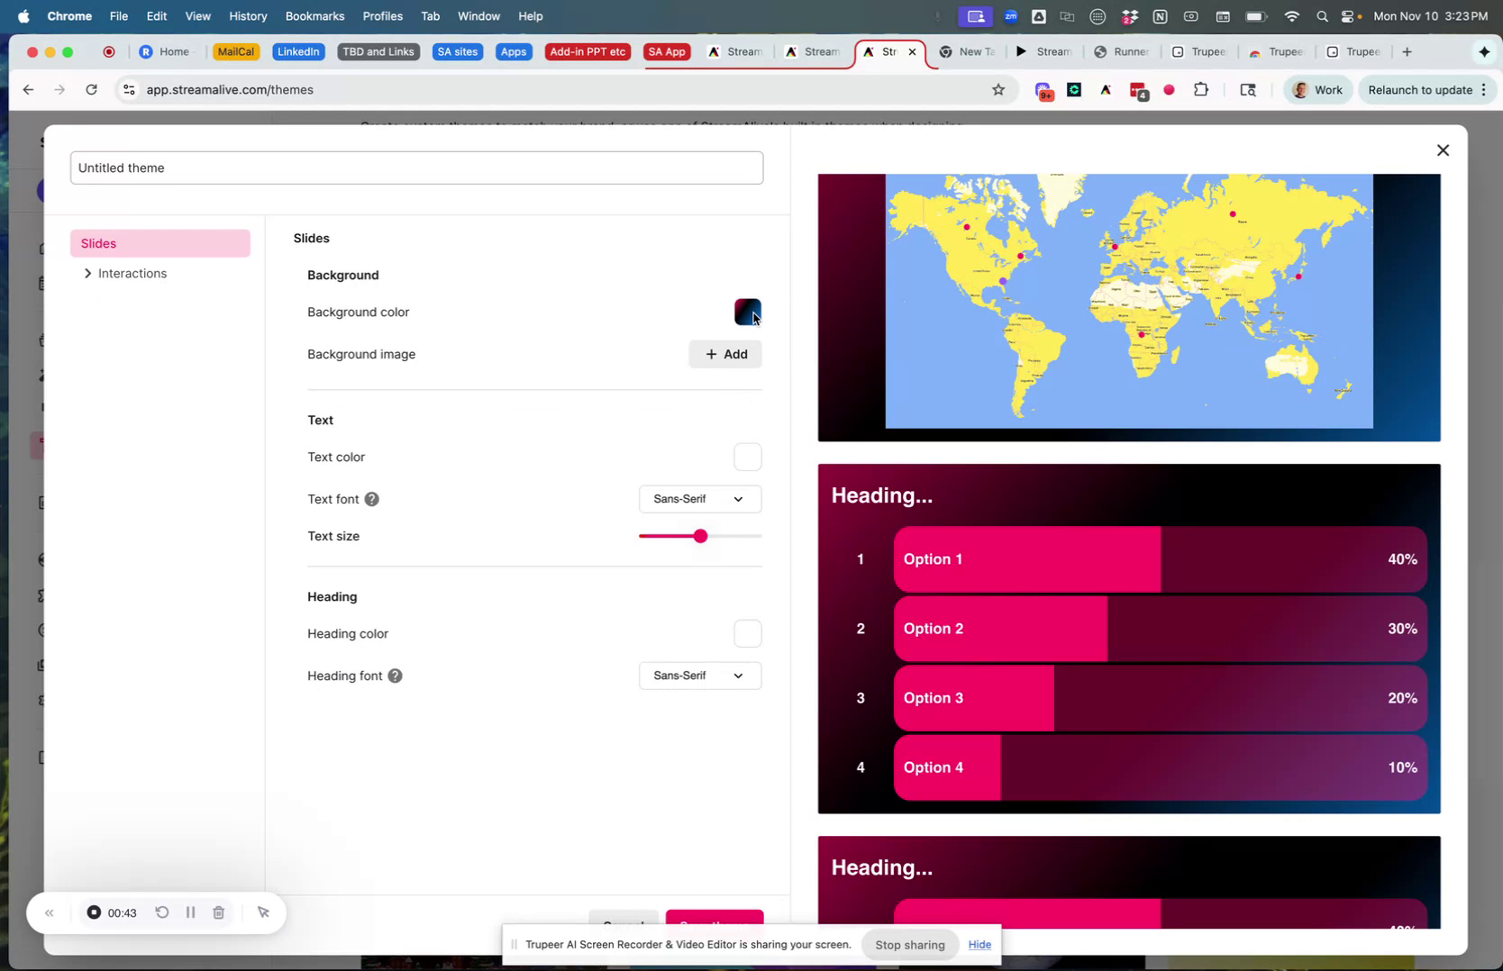Click the Add button for background image
Screen dimensions: 1503x971
pos(724,354)
